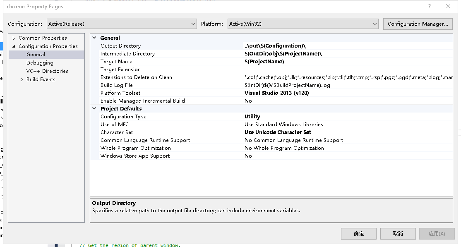Close the chrome Property Pages dialog

[448, 6]
